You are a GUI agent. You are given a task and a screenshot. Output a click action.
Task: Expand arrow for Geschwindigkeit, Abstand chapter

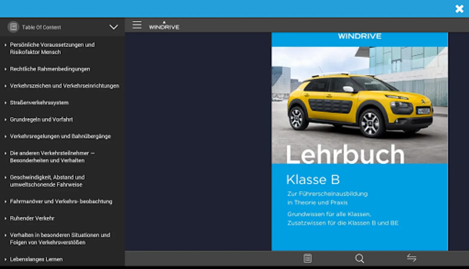tap(5, 177)
